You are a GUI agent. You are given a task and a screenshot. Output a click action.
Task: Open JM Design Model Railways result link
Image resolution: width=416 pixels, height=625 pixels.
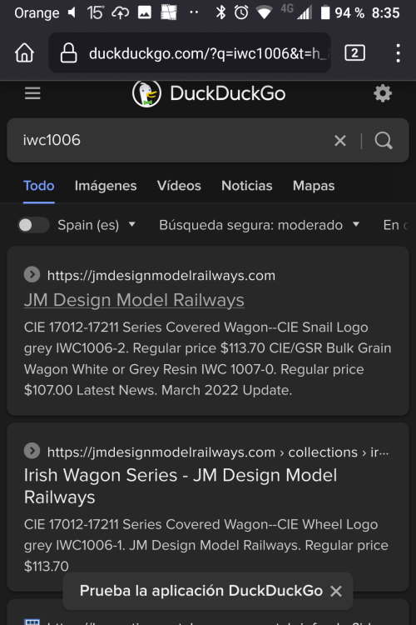[x=134, y=300]
